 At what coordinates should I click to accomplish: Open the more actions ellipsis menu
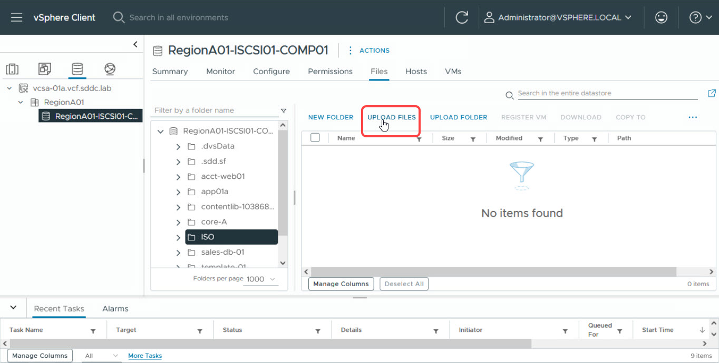(693, 117)
